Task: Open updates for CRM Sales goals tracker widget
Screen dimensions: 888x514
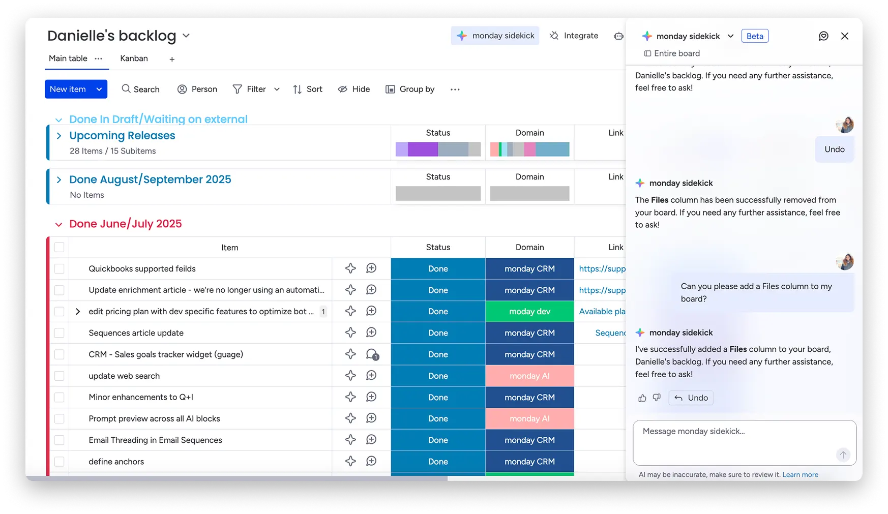Action: click(x=372, y=354)
